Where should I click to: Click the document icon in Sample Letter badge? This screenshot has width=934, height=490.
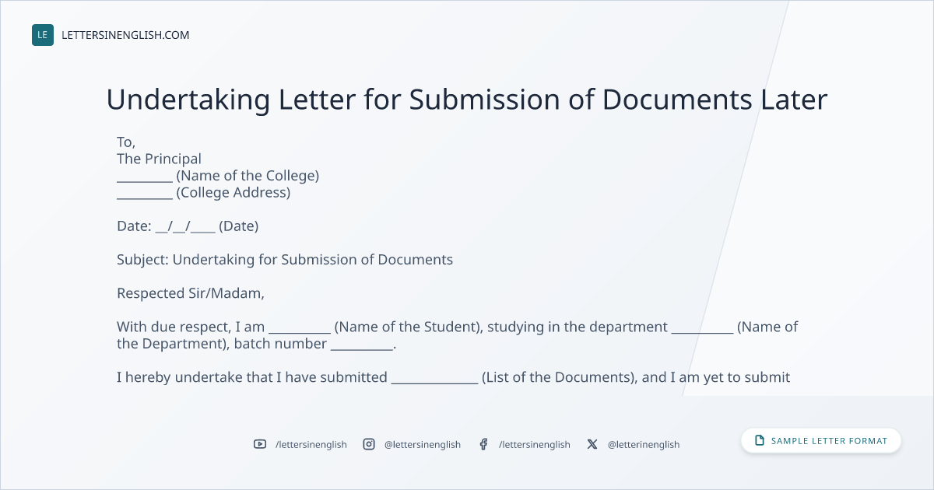pyautogui.click(x=760, y=441)
